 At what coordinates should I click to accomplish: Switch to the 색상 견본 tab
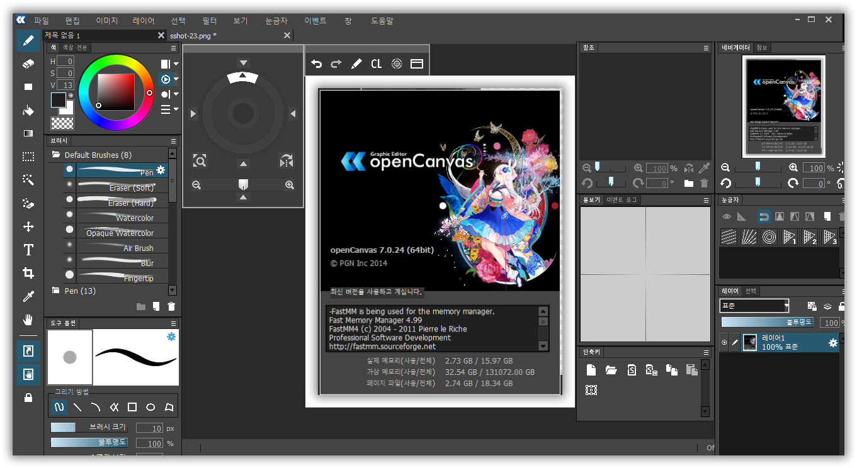pyautogui.click(x=75, y=48)
